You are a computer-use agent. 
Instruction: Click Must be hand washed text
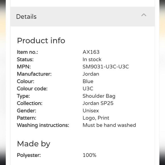click(x=109, y=125)
